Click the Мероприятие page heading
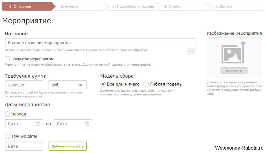Viewport: 266px width, 153px height. 26,21
